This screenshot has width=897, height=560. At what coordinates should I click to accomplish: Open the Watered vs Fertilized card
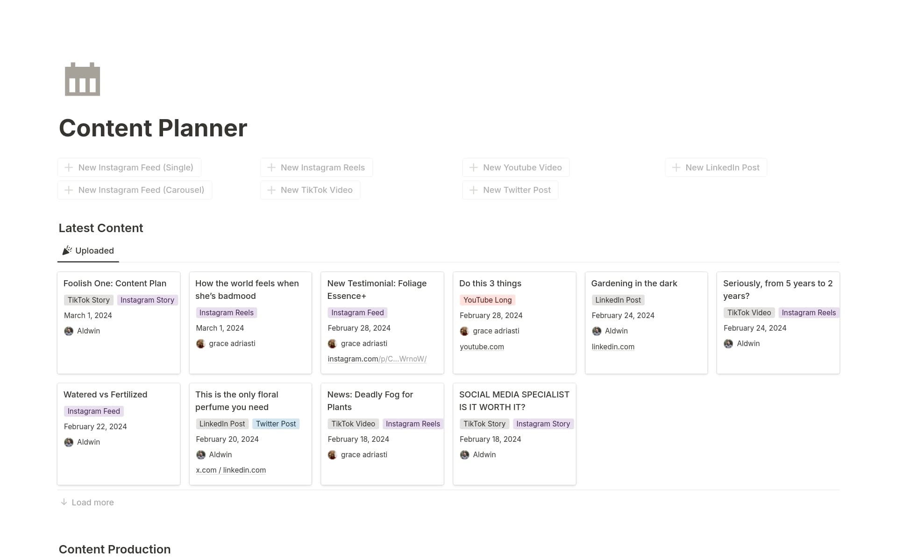click(105, 395)
